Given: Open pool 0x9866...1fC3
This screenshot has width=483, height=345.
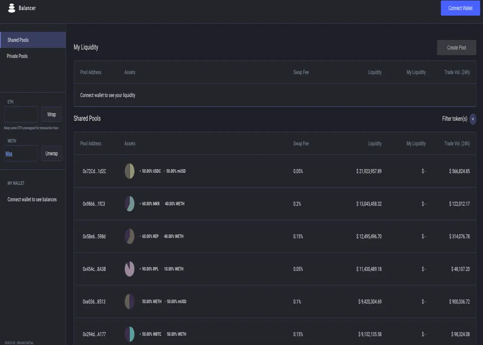Looking at the screenshot, I should (x=94, y=204).
